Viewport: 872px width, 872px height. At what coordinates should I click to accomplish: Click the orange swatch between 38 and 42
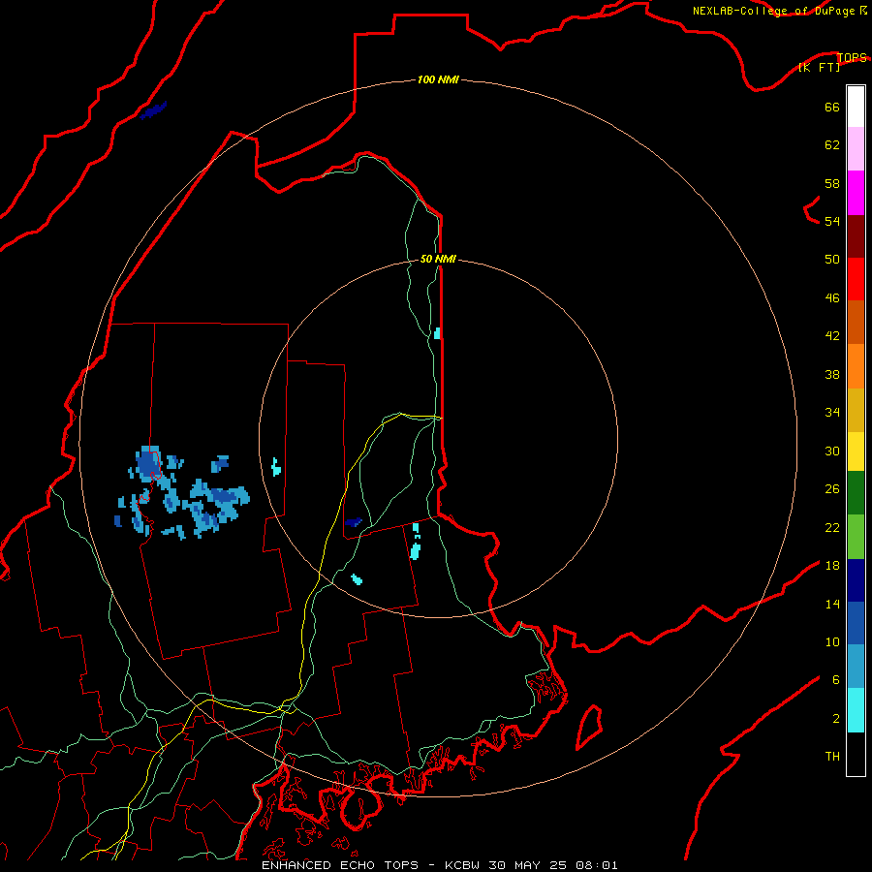(856, 366)
